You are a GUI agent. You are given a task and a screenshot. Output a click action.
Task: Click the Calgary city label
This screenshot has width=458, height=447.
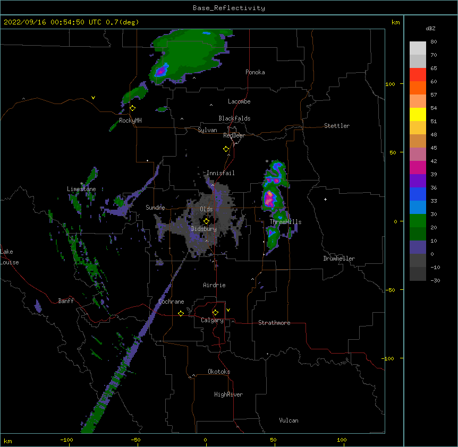point(212,320)
